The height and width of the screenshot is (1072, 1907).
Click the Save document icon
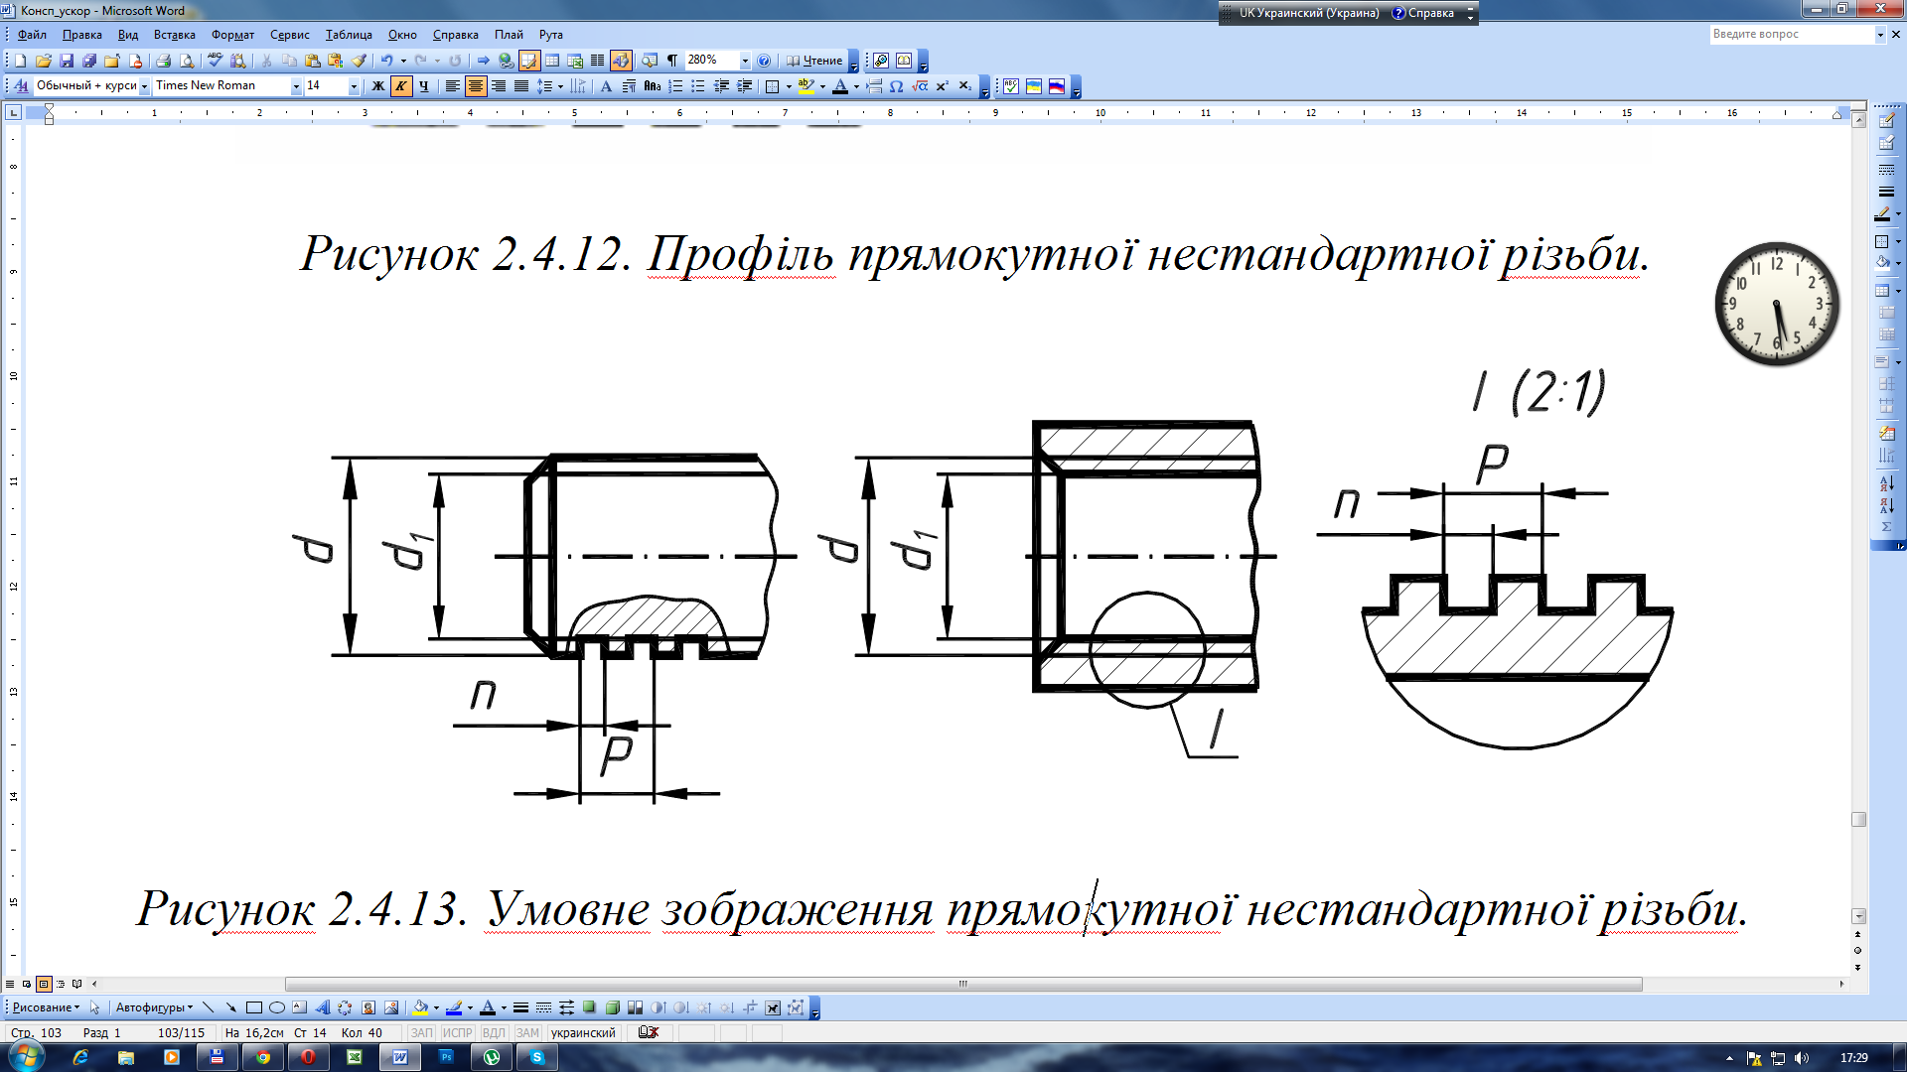[x=67, y=61]
